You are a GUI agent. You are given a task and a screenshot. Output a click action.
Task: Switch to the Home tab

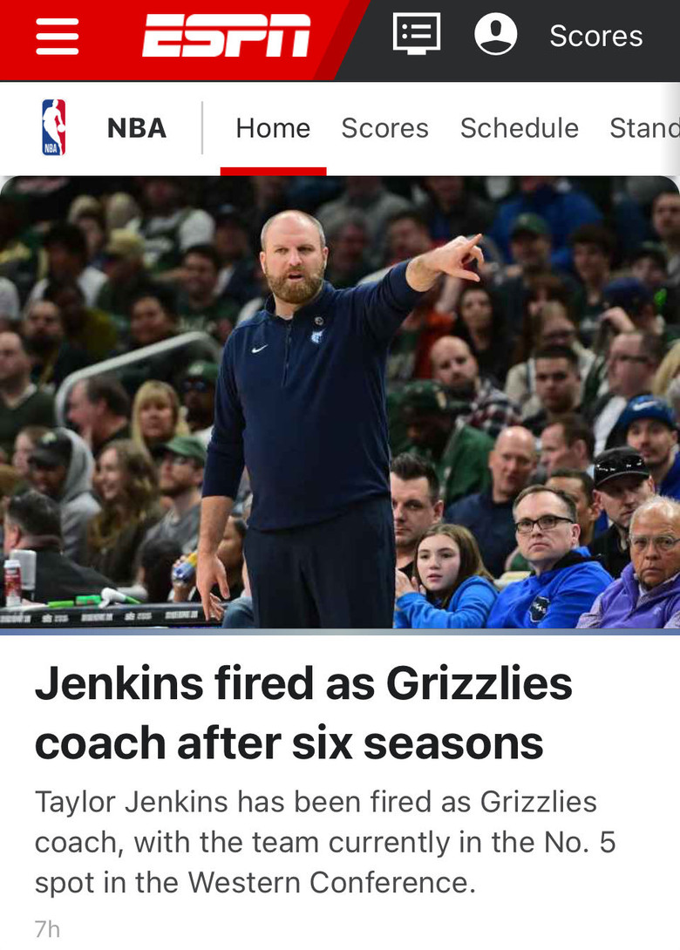click(274, 128)
